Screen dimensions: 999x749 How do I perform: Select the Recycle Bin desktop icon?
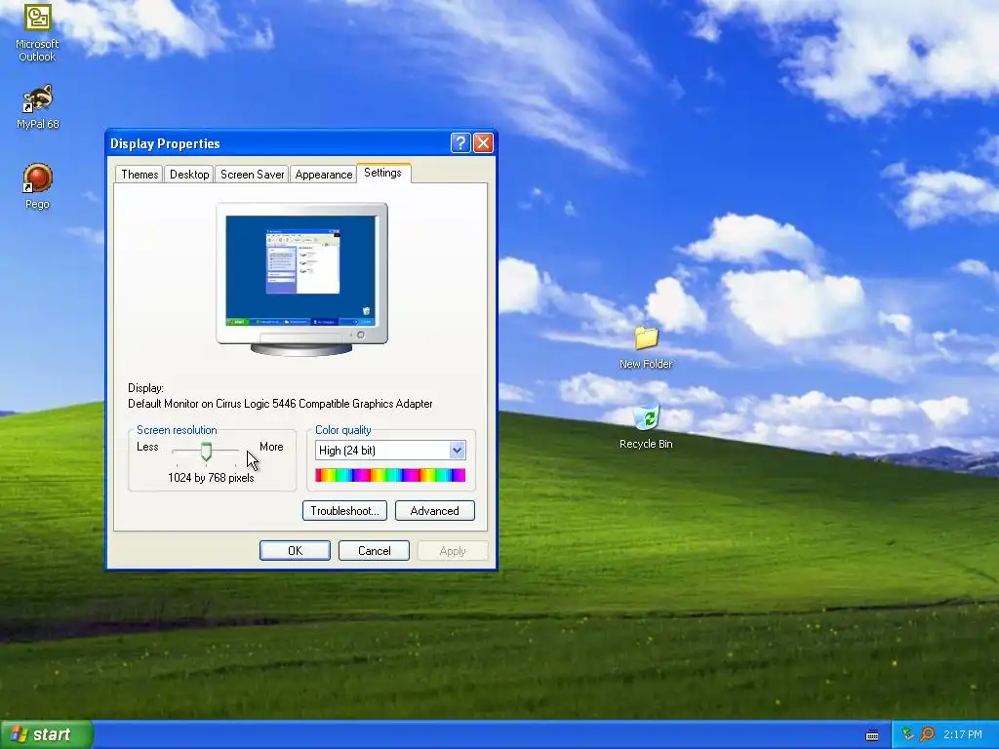coord(646,427)
